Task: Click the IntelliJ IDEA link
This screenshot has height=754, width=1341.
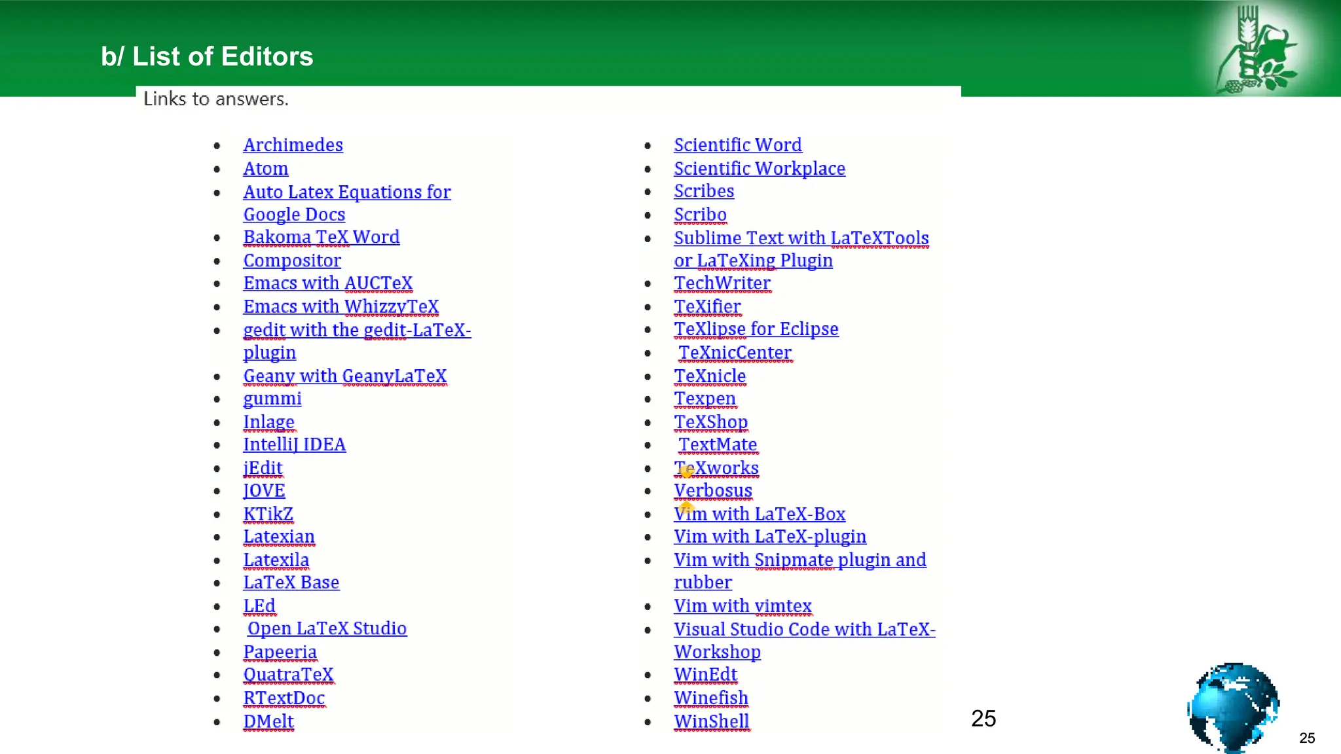Action: (x=294, y=444)
